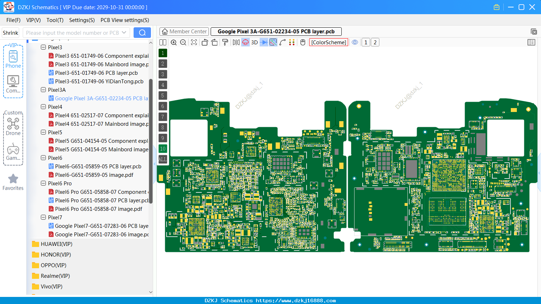This screenshot has width=541, height=304.
Task: Select the Google Pixel 3A PCB layer tab
Action: (276, 32)
